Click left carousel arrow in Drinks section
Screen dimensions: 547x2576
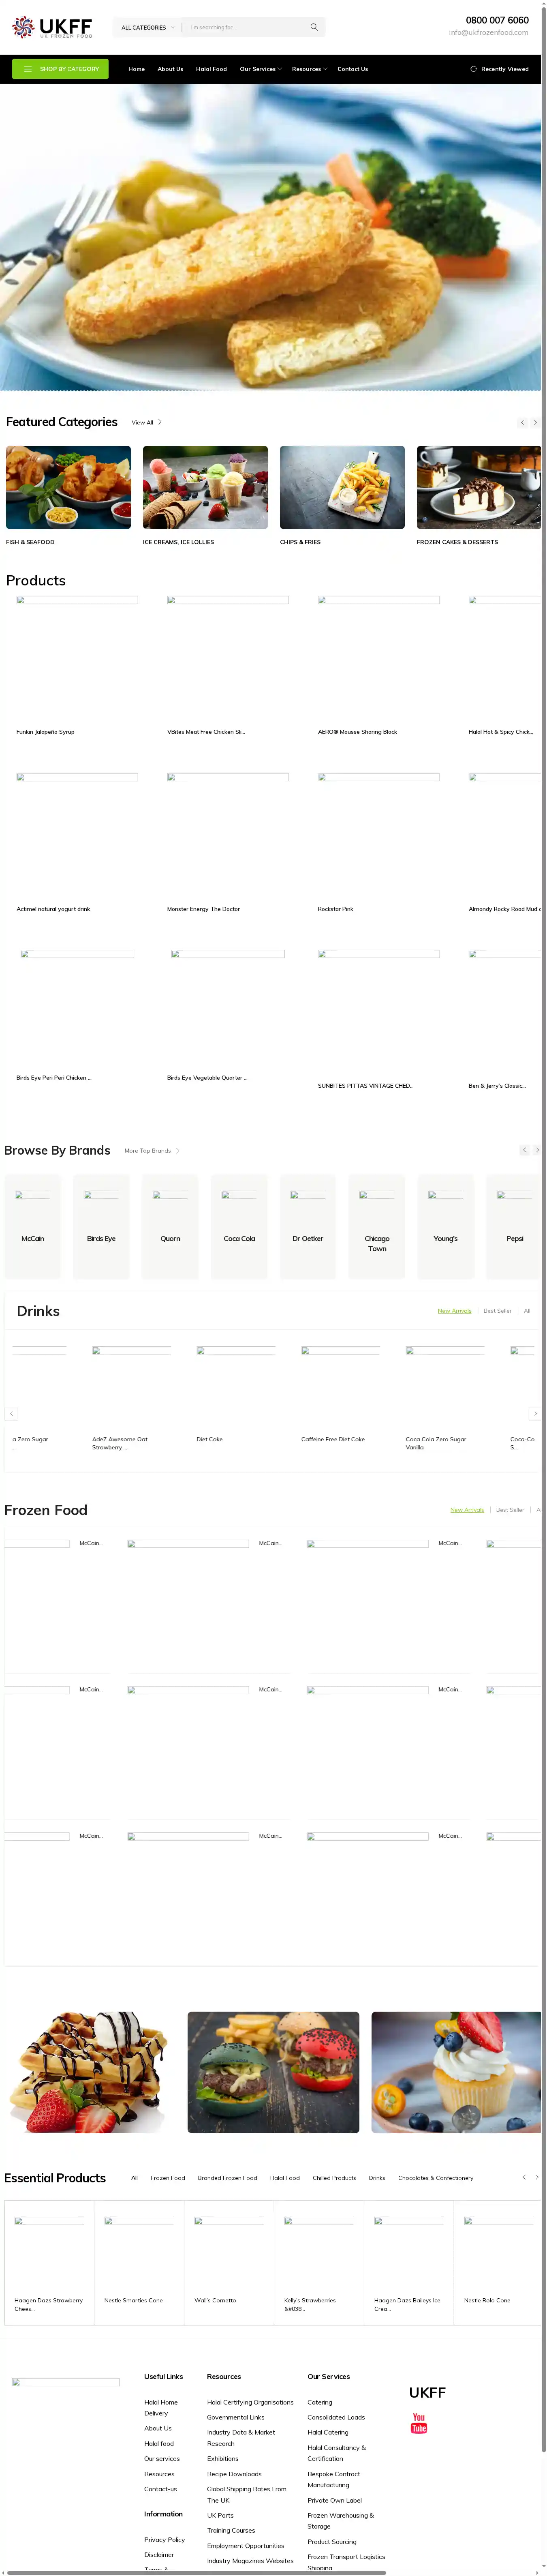click(x=11, y=1413)
